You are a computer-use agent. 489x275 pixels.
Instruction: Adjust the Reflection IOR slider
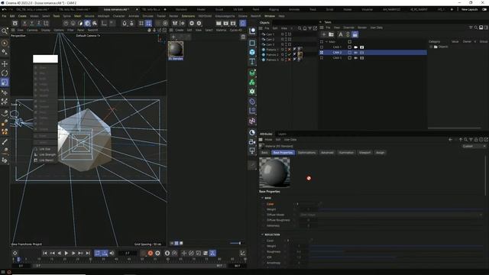tap(396, 257)
